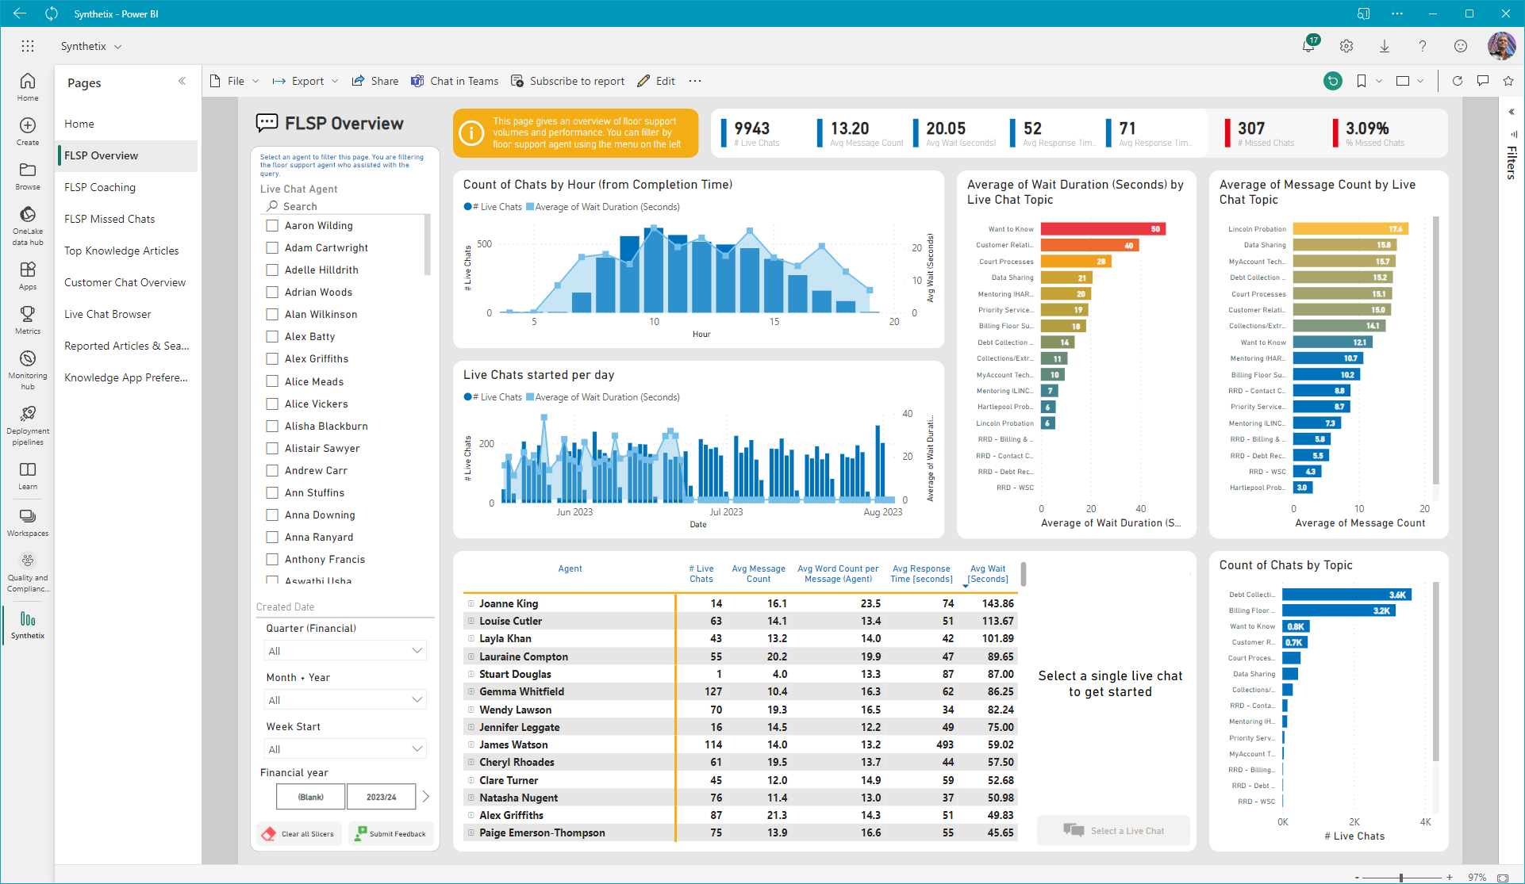Open the Quarter (Financial) dropdown
The width and height of the screenshot is (1525, 884).
click(345, 651)
